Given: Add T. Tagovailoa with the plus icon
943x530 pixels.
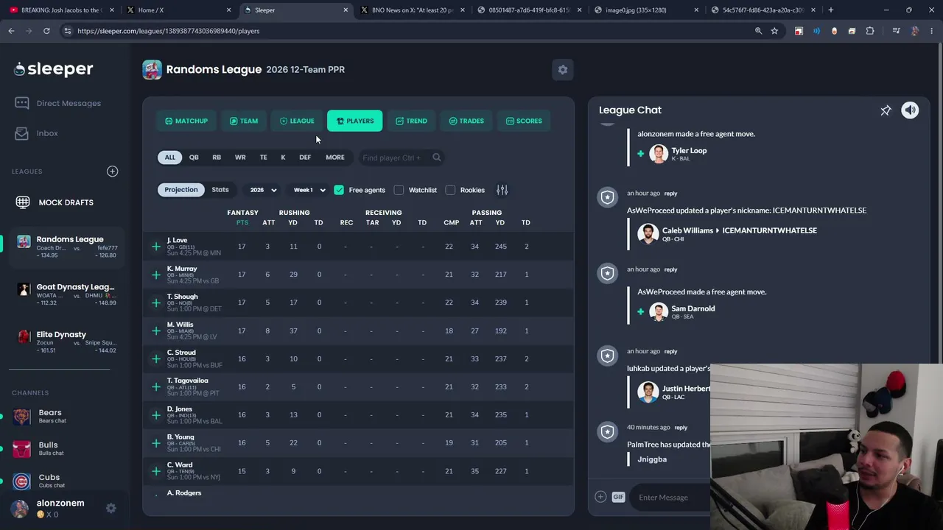Looking at the screenshot, I should pos(156,386).
